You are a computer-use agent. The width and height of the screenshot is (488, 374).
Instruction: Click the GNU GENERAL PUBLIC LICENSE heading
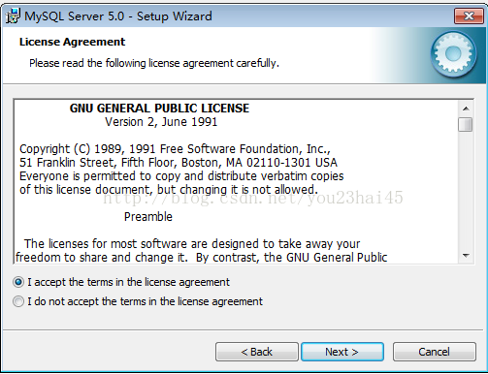click(x=159, y=109)
